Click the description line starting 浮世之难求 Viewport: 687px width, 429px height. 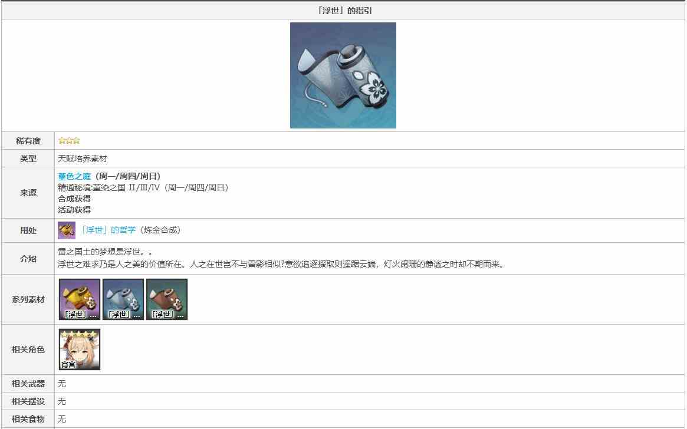click(281, 265)
